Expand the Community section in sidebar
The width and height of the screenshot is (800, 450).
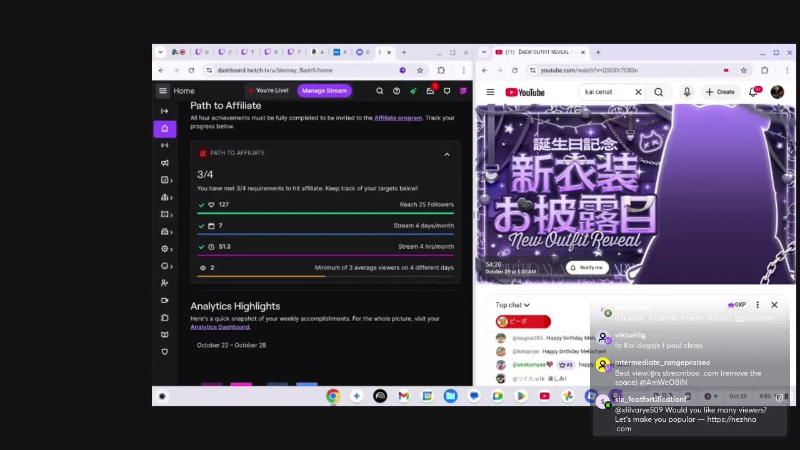tap(166, 197)
